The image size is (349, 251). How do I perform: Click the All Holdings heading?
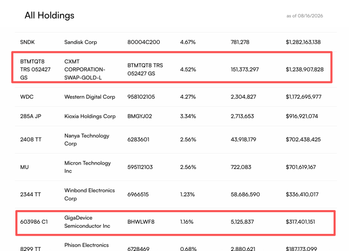coord(49,15)
